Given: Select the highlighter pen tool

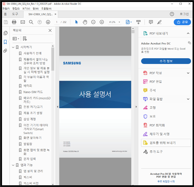Looking at the screenshot, I should coord(159,22).
